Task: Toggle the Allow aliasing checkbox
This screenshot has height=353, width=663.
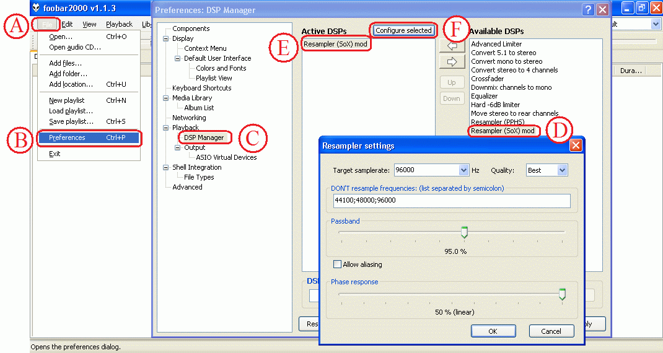Action: pyautogui.click(x=337, y=264)
